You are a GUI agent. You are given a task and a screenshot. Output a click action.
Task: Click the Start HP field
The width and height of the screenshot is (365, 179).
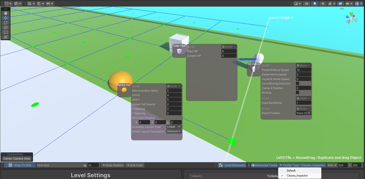point(229,51)
